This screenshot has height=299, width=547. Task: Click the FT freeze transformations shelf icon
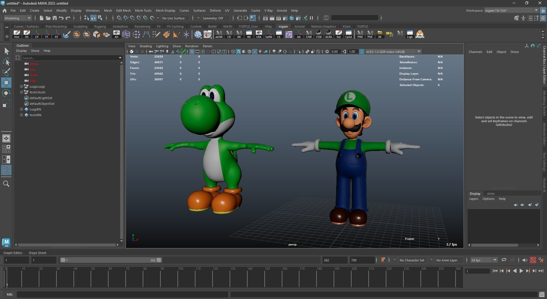point(47,34)
